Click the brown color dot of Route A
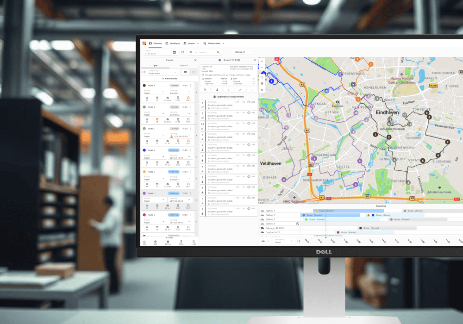Image resolution: width=463 pixels, height=324 pixels. click(x=144, y=85)
